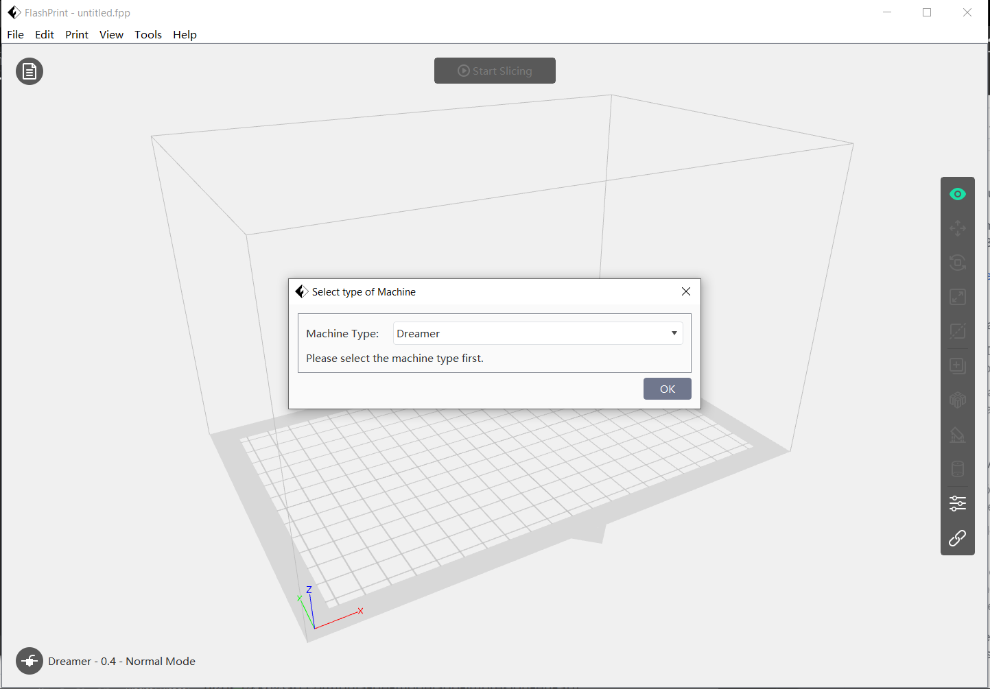Expand the Machine Type dropdown
The image size is (990, 689).
click(538, 333)
